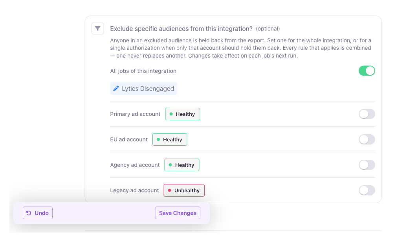Click the funnel filter icon

(x=97, y=29)
